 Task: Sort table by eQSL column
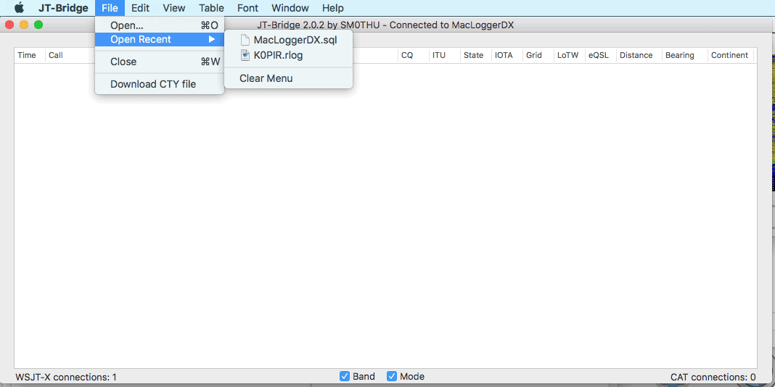(x=600, y=55)
